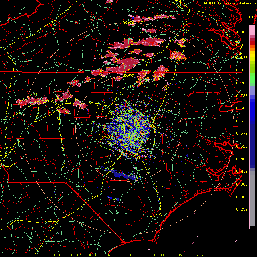Select the 0.733 scale value

(242, 96)
